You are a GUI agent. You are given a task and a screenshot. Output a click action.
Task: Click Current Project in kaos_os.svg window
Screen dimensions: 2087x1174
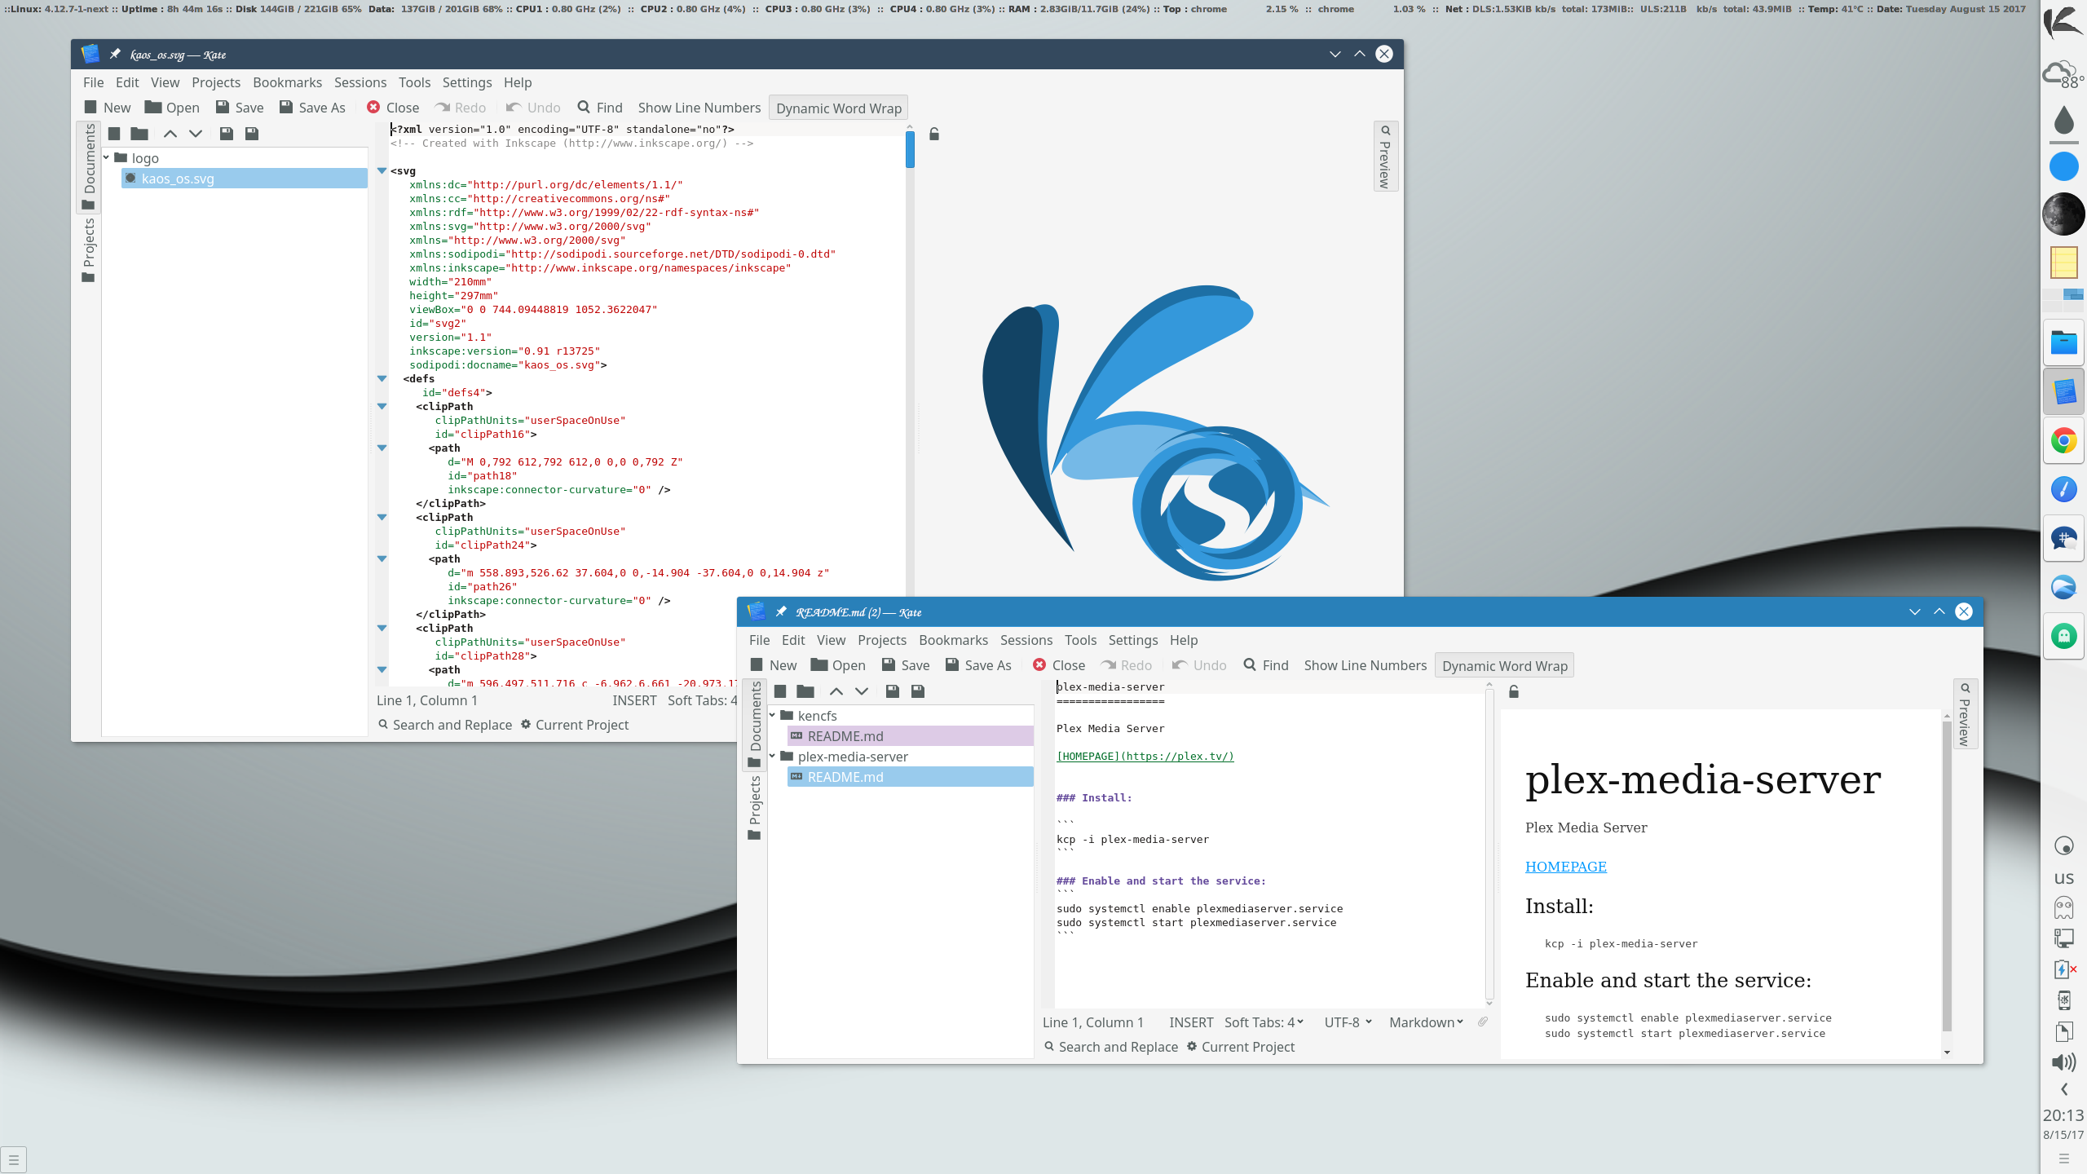[575, 725]
